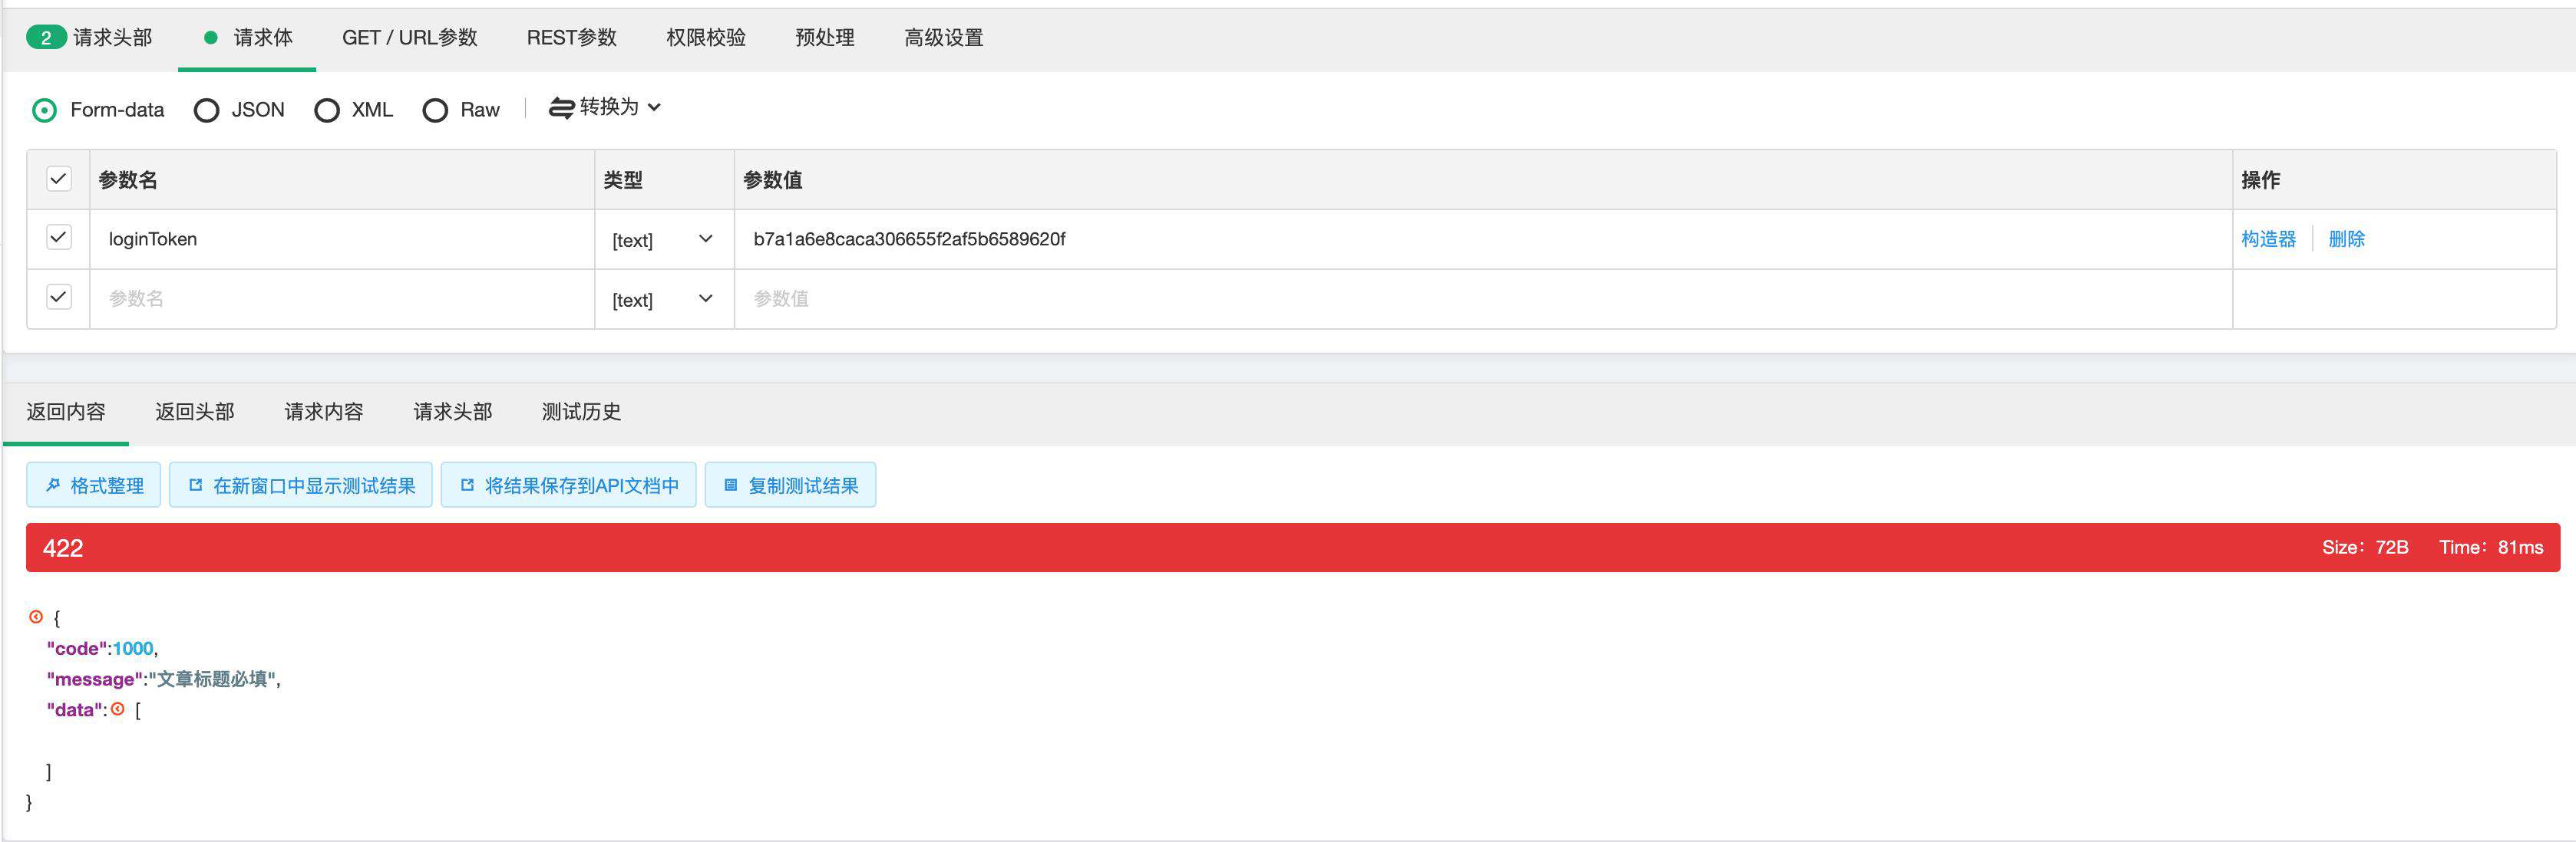Click the "code":1000 line

[x=102, y=650]
